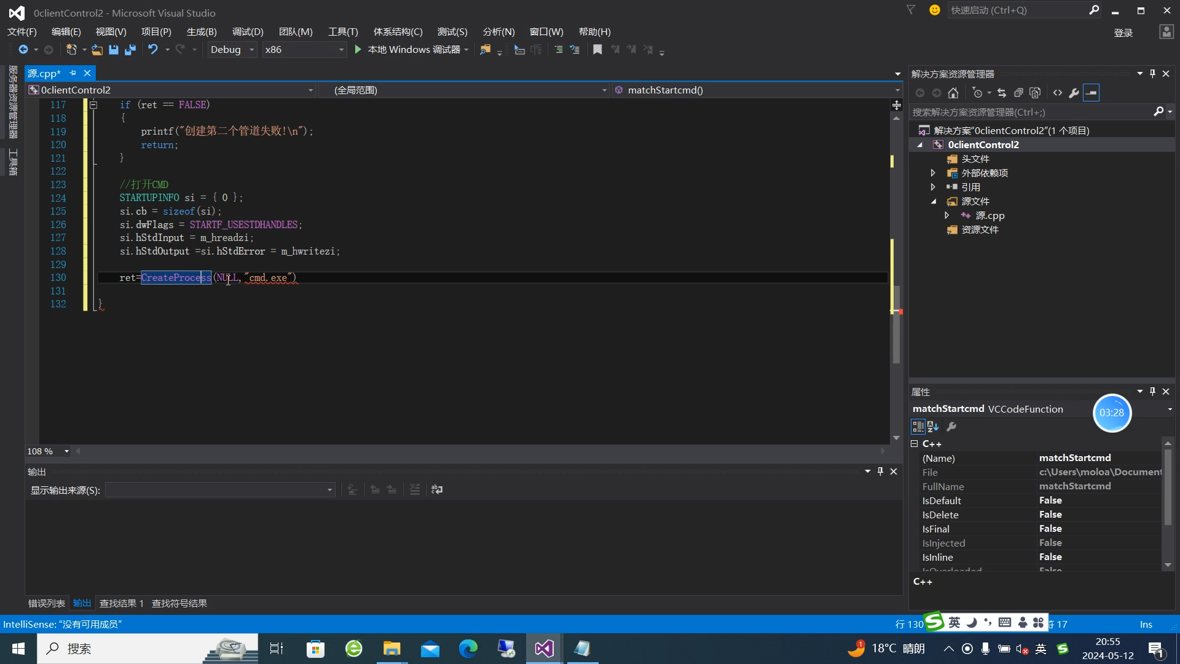
Task: Click the 登录 sign-in link
Action: pos(1123,33)
